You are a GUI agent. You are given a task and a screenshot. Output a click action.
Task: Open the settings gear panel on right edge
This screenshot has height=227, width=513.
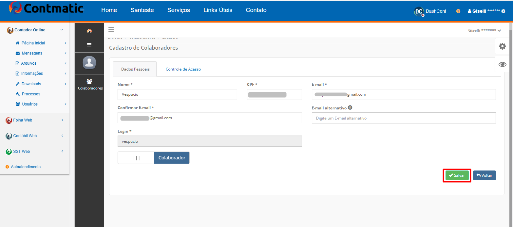(x=502, y=46)
